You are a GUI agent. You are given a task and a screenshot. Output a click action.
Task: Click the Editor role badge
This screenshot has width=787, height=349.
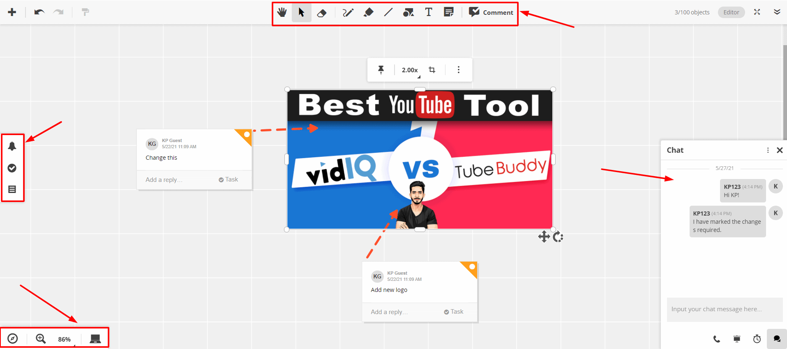click(x=731, y=12)
